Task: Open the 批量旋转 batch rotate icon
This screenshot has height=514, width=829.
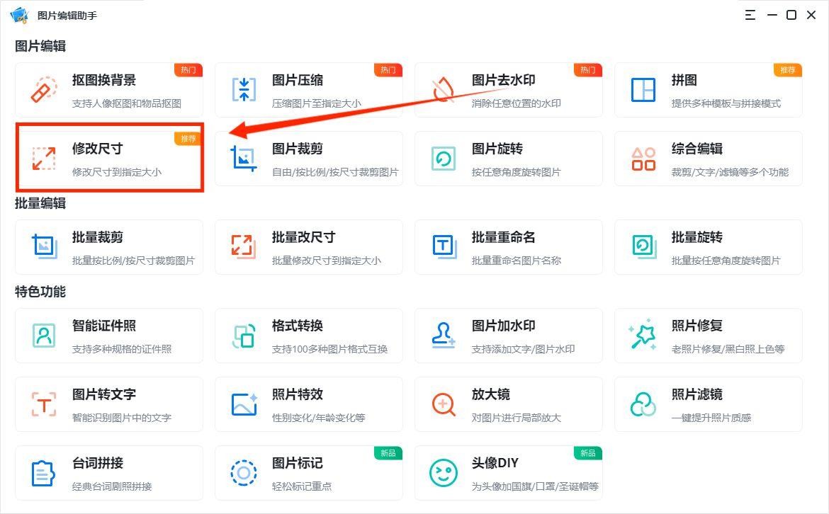Action: pos(643,247)
